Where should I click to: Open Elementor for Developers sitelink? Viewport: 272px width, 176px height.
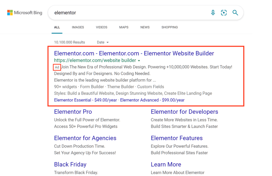(184, 112)
